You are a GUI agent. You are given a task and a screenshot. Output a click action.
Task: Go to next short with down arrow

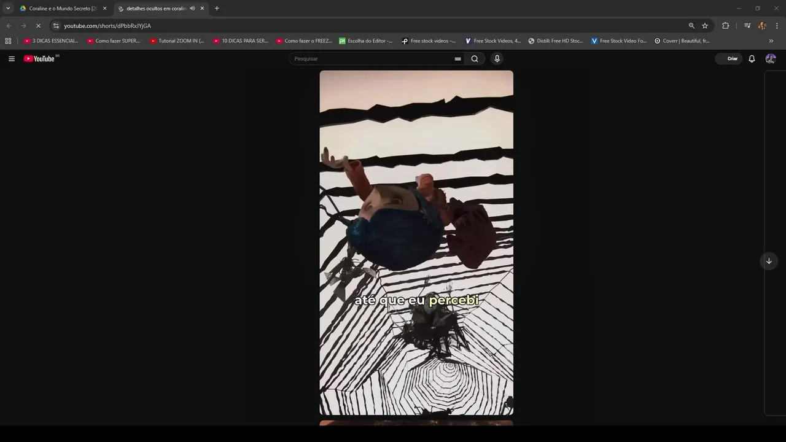[x=769, y=261]
